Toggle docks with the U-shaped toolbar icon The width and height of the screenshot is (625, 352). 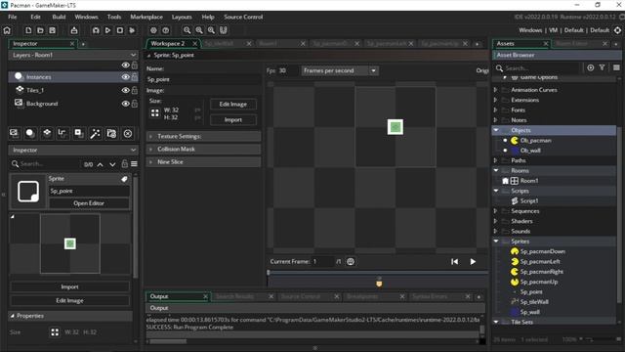(x=224, y=30)
